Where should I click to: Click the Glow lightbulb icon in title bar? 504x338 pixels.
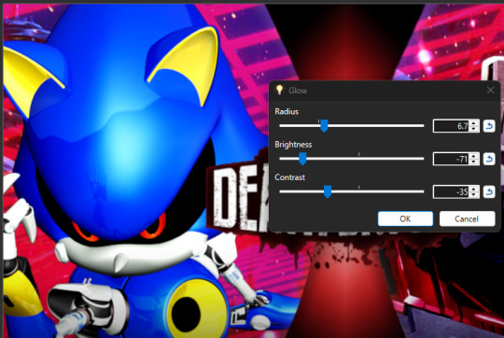point(279,90)
